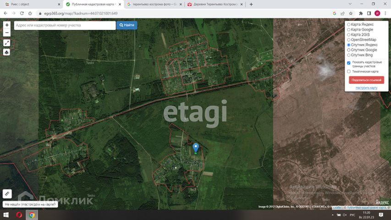
Task: Click the Google icon in address bar
Action: click(x=335, y=13)
